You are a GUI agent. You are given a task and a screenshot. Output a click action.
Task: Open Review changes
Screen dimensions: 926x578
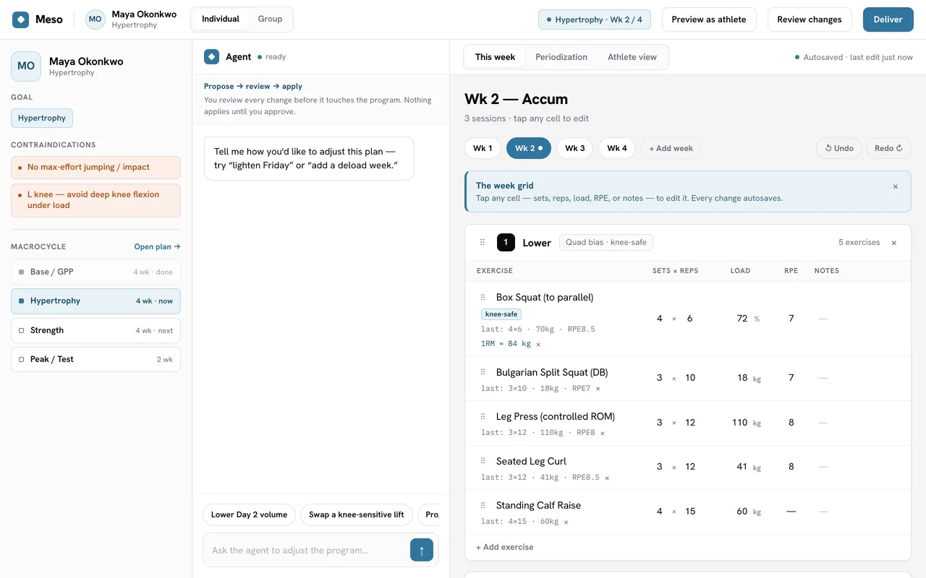(810, 20)
